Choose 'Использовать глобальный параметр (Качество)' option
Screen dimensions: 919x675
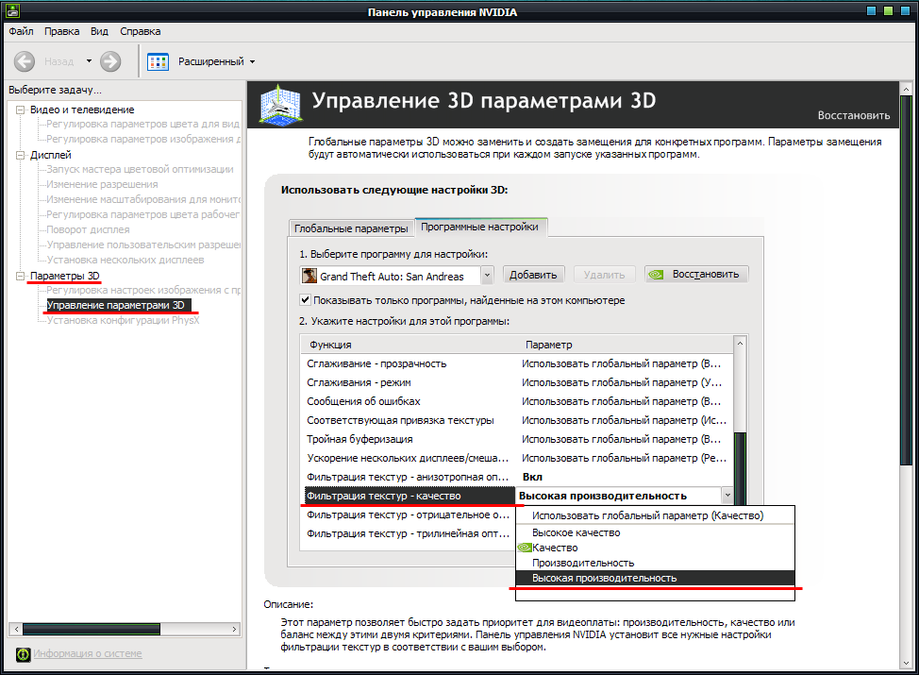pyautogui.click(x=655, y=515)
